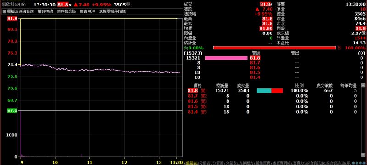Click the 內 0.00% inner ratio label

(194, 48)
